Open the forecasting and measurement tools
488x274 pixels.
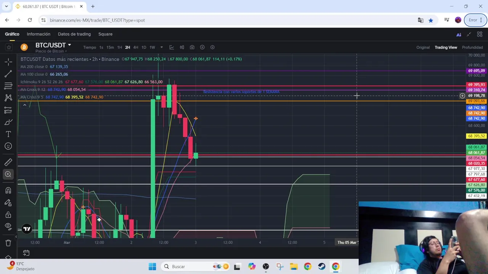click(x=8, y=110)
